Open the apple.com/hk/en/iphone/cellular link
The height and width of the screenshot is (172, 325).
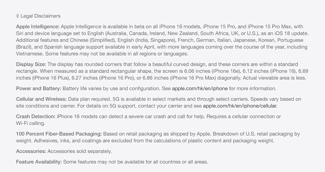click(x=240, y=106)
